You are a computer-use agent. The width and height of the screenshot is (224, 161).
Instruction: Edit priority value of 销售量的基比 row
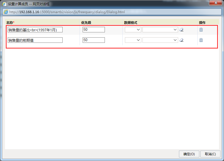[94, 30]
